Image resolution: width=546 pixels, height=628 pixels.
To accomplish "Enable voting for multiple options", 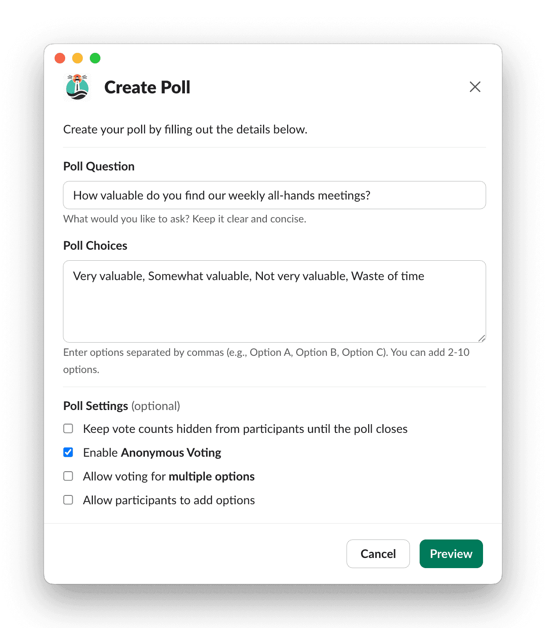I will (x=68, y=476).
